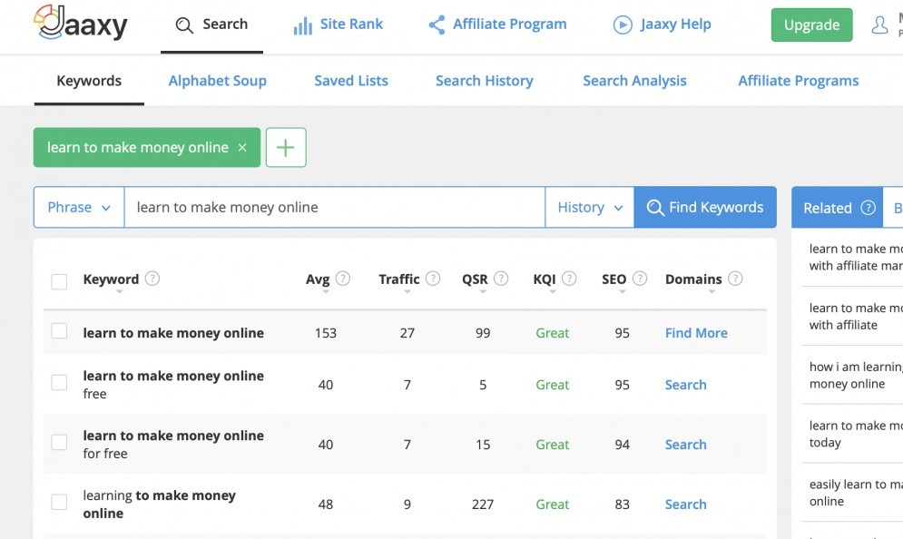Check the 'learning to make money online' row
The image size is (903, 539).
click(59, 502)
